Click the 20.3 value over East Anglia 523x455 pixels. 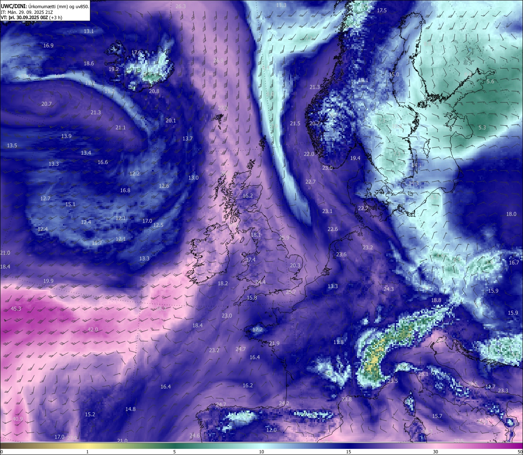click(295, 266)
